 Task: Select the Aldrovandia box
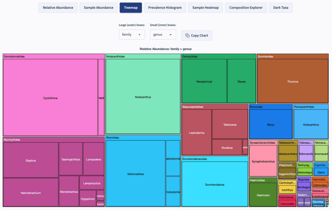(306, 153)
